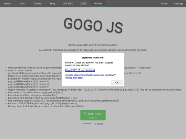186x139 pixels.
Task: Go to the Home nav item
Action: pyautogui.click(x=7, y=3)
